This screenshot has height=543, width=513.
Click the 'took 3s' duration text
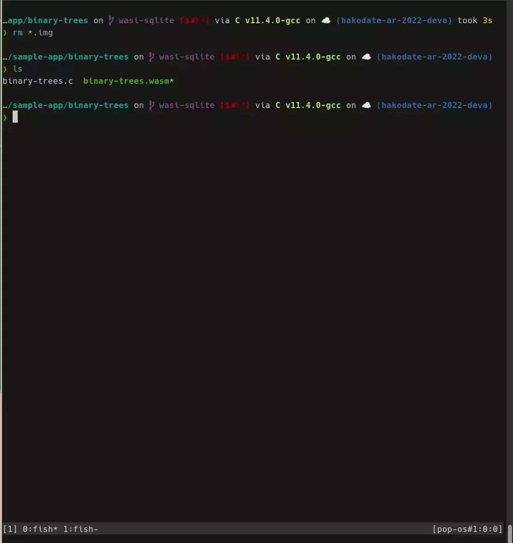coord(475,20)
